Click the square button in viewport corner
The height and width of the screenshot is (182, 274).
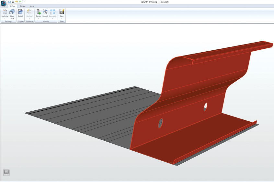pos(6,172)
